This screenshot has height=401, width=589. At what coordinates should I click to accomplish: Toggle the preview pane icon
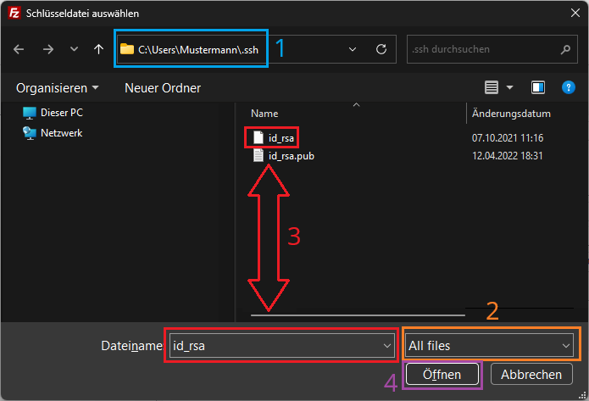pyautogui.click(x=537, y=87)
